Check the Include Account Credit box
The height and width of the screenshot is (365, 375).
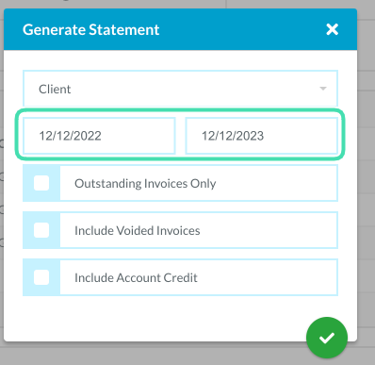click(x=41, y=277)
